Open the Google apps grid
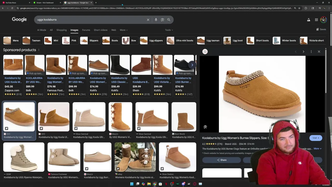 point(316,20)
